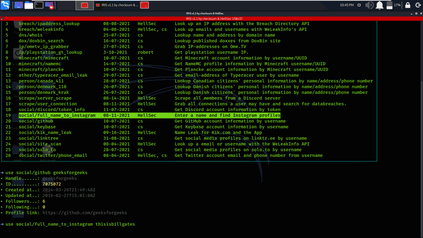Click the date 3-10-2021 in the table
The width and height of the screenshot is (423, 238).
pyautogui.click(x=115, y=52)
